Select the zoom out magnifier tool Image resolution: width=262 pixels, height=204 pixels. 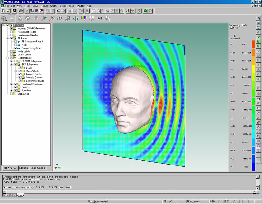coord(52,18)
